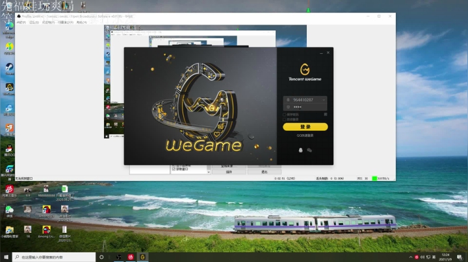This screenshot has width=468, height=262.
Task: Open the WeGame desktop shortcut
Action: 9,89
